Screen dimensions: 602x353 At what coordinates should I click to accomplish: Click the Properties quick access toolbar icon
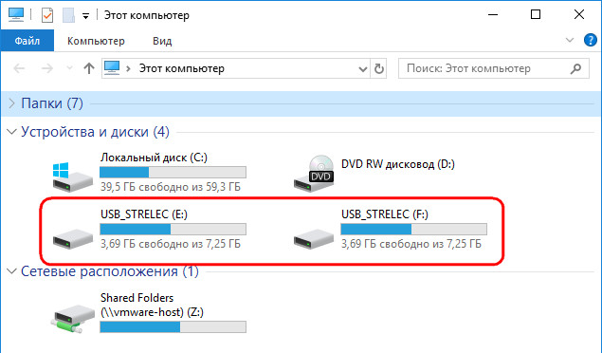47,15
